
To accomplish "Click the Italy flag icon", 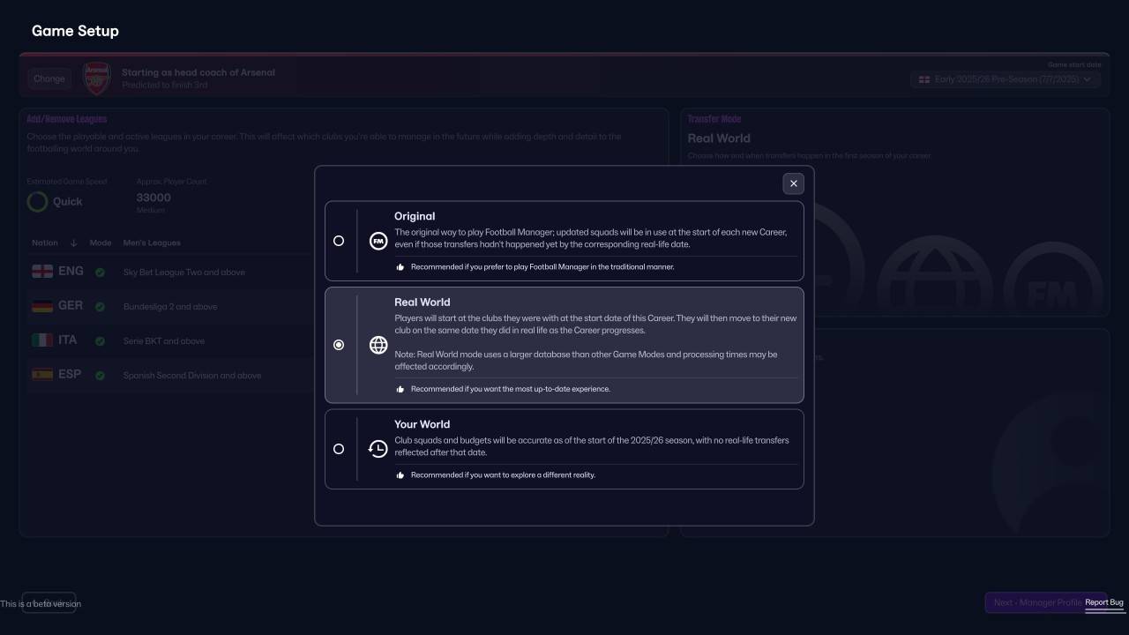I will pyautogui.click(x=42, y=340).
